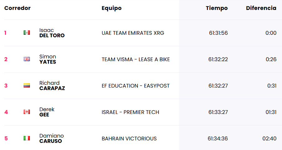Select rider Richard Carapaz's name
Viewport: 282px width, 150px height.
click(x=52, y=86)
